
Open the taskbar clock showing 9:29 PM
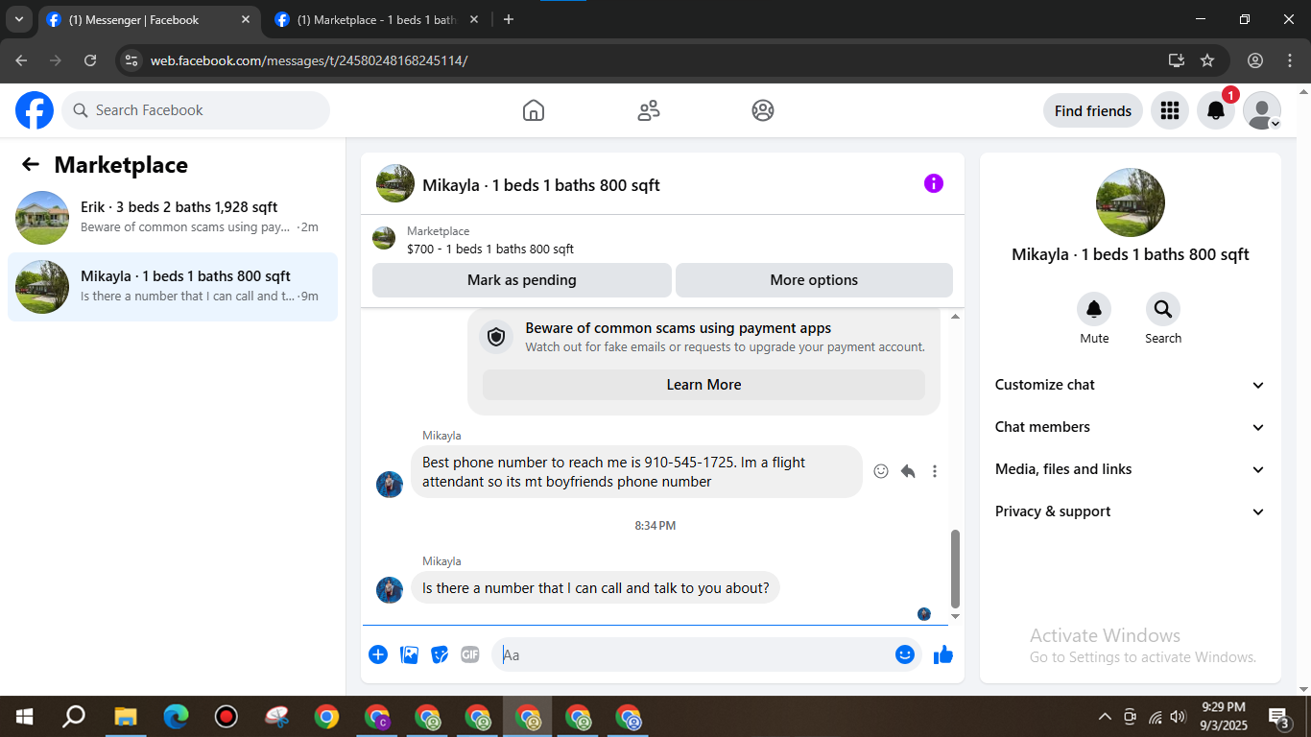pyautogui.click(x=1224, y=717)
